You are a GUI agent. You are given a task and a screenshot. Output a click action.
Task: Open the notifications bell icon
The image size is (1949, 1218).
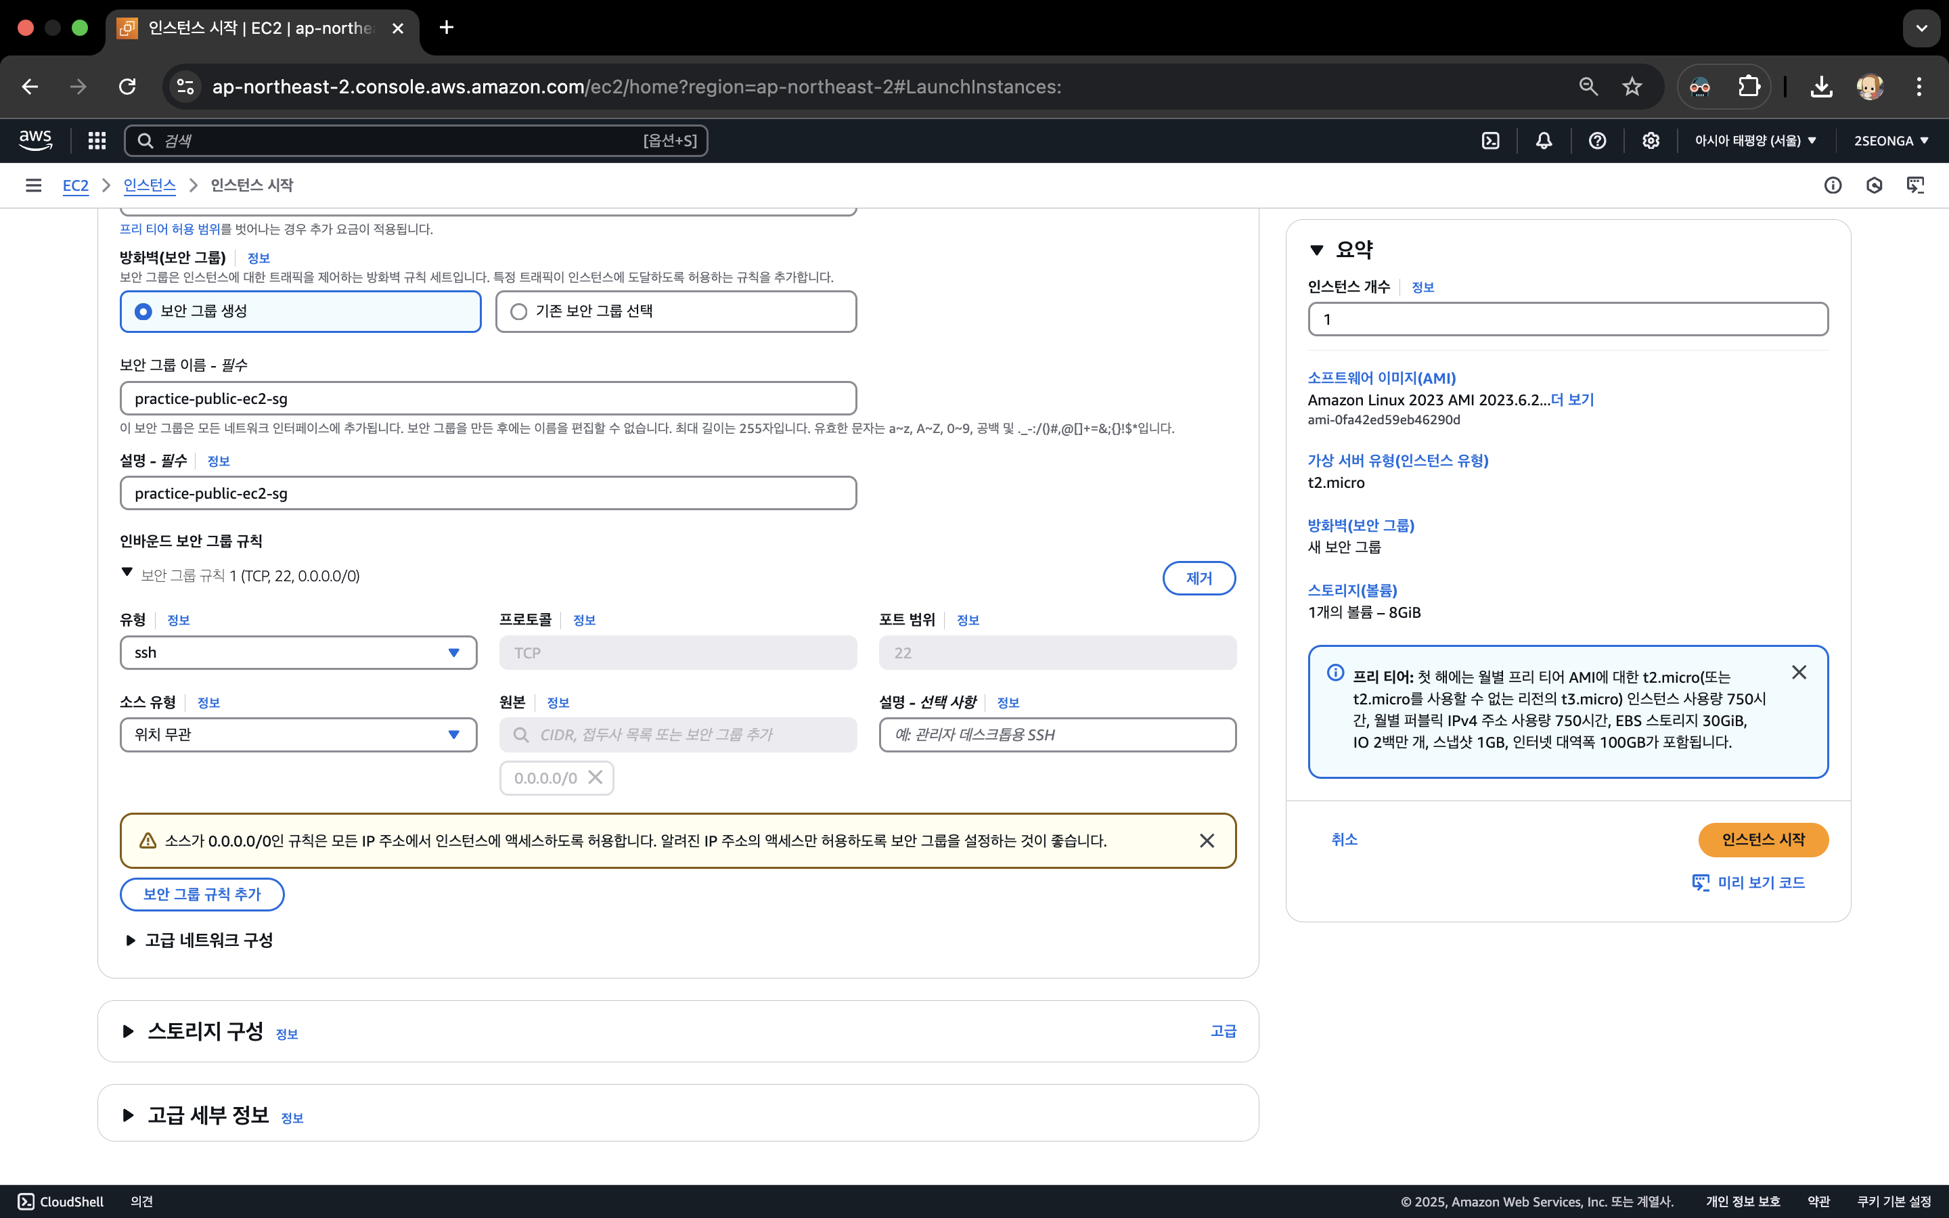coord(1544,141)
